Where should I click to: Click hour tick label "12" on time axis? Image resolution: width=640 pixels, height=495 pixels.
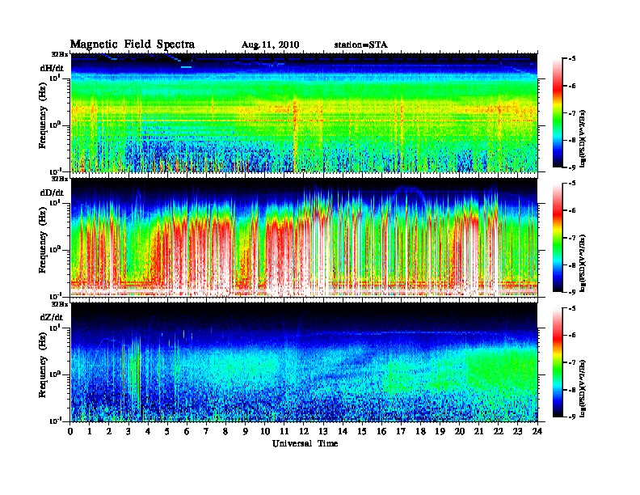[x=304, y=431]
